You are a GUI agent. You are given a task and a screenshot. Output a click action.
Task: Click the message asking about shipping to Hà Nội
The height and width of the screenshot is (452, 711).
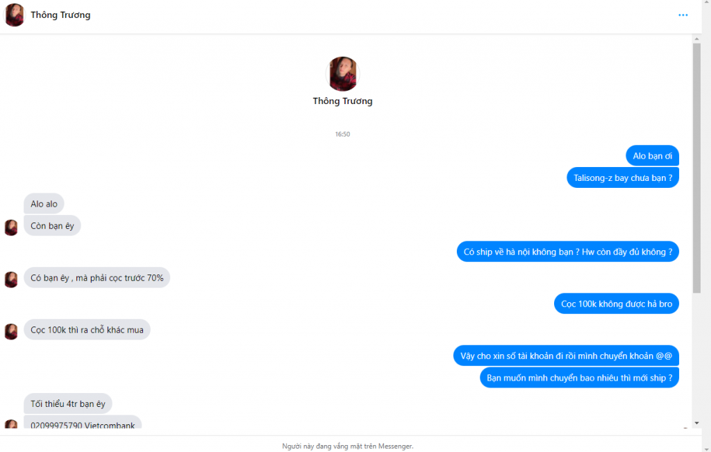click(x=568, y=252)
